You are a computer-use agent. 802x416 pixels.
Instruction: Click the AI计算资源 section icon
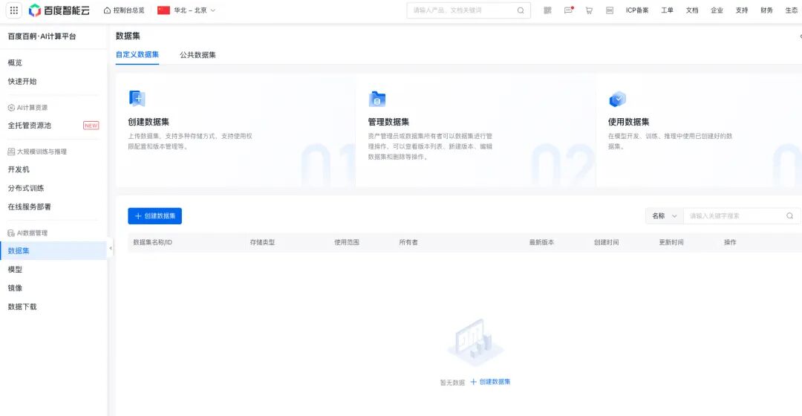11,108
